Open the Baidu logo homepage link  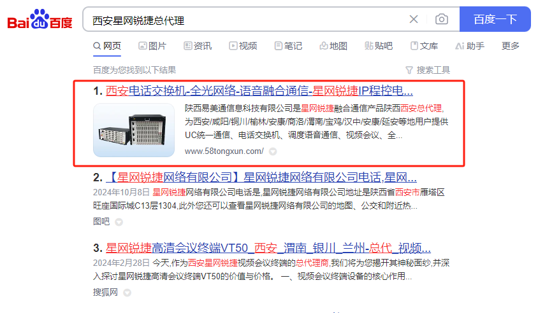(40, 19)
